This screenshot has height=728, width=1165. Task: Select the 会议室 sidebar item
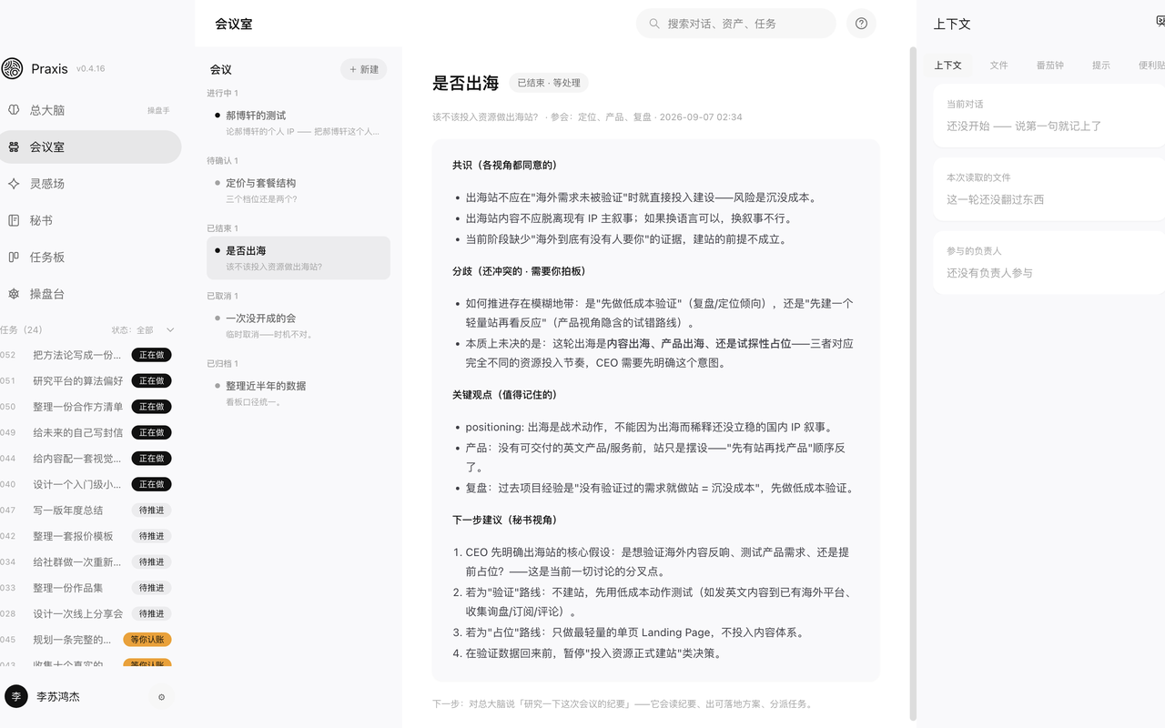pos(89,147)
